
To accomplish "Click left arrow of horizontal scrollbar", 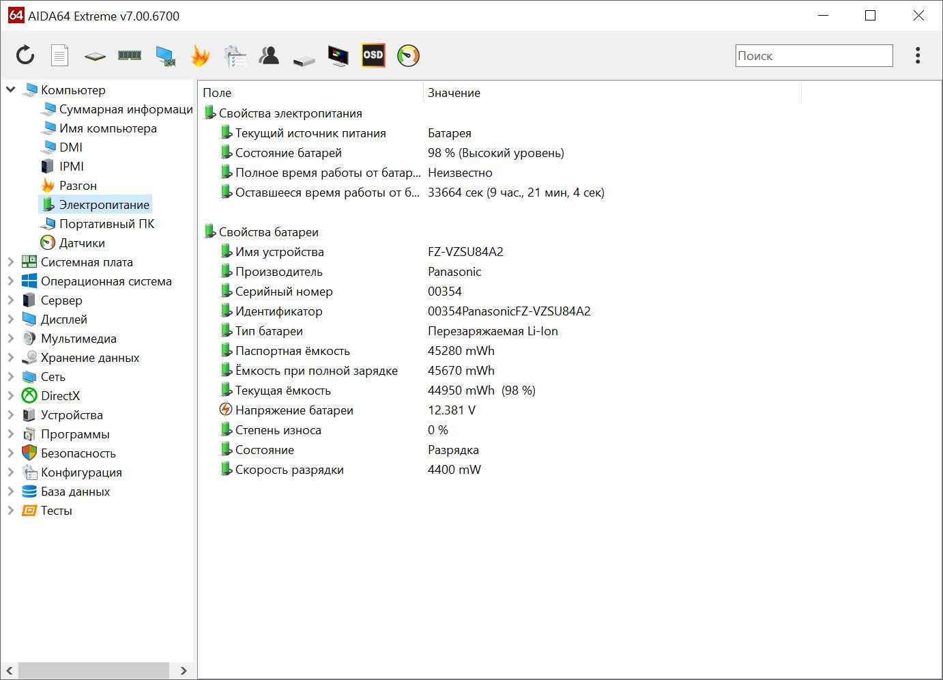I will (10, 670).
